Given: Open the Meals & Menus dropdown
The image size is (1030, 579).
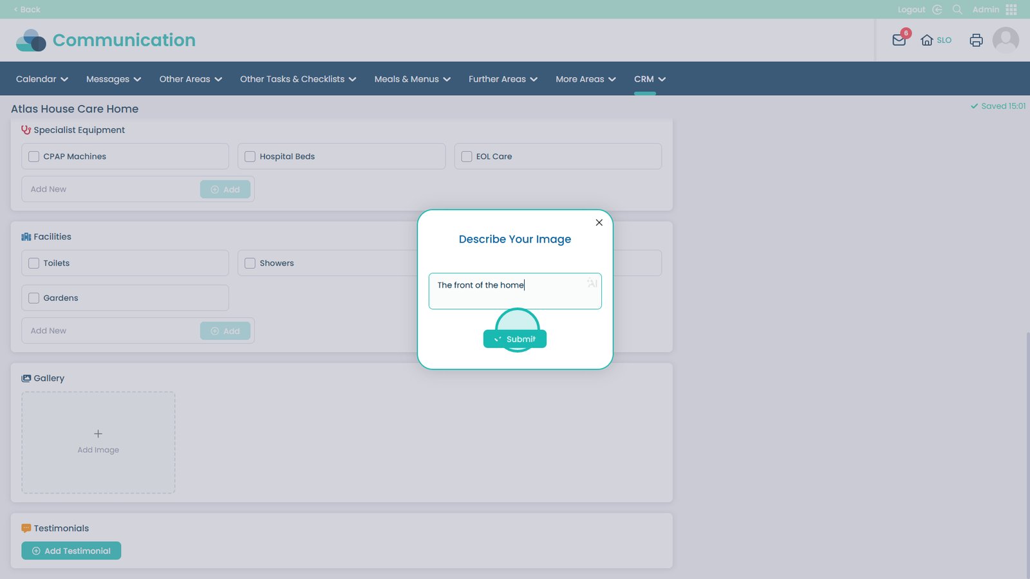Looking at the screenshot, I should coord(412,79).
